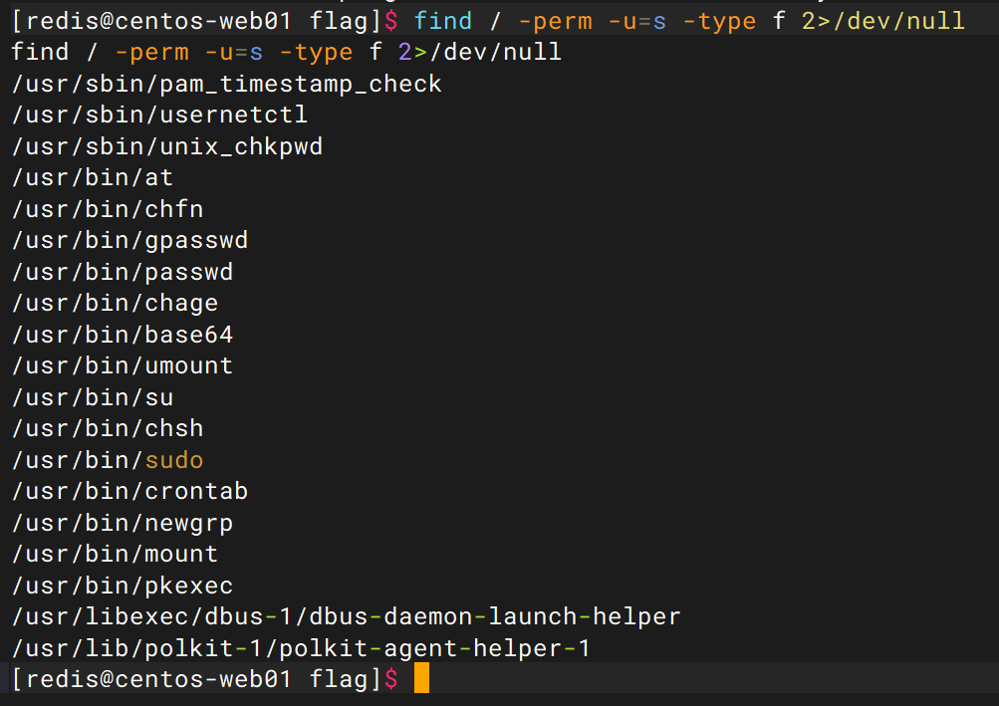
Task: Click the /usr/bin/newgrp line
Action: tap(123, 523)
